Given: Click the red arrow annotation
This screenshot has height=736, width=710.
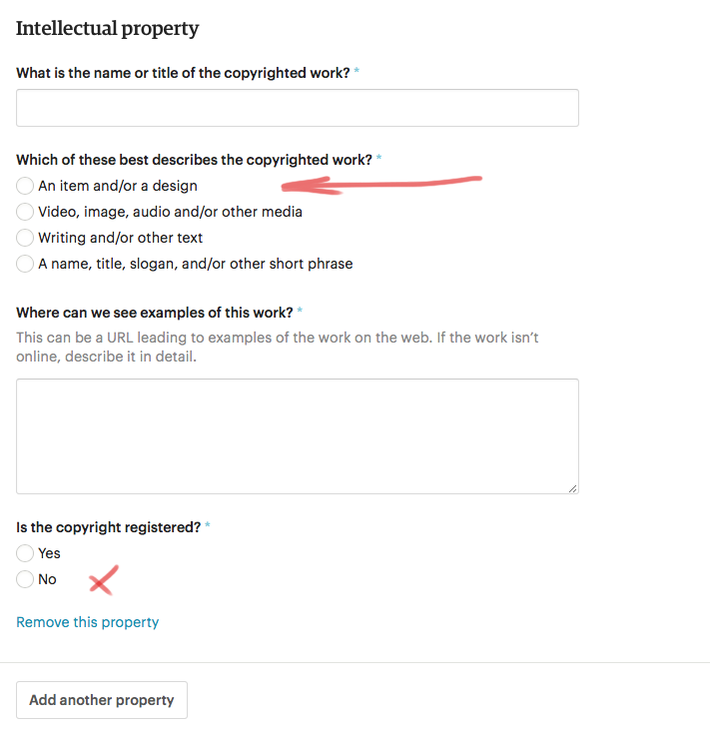Looking at the screenshot, I should [x=381, y=185].
